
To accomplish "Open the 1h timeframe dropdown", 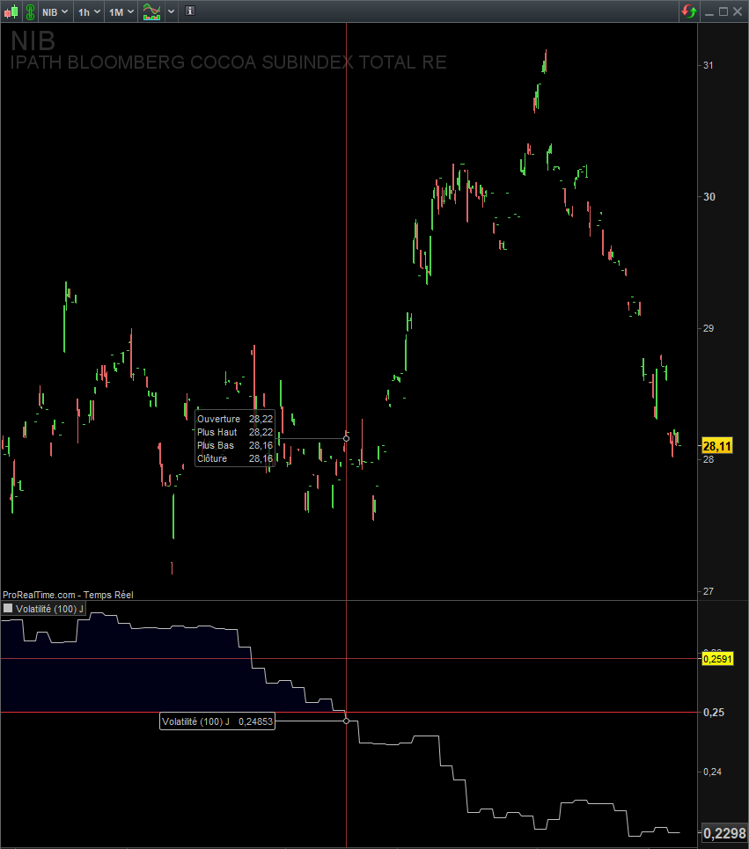I will point(89,12).
